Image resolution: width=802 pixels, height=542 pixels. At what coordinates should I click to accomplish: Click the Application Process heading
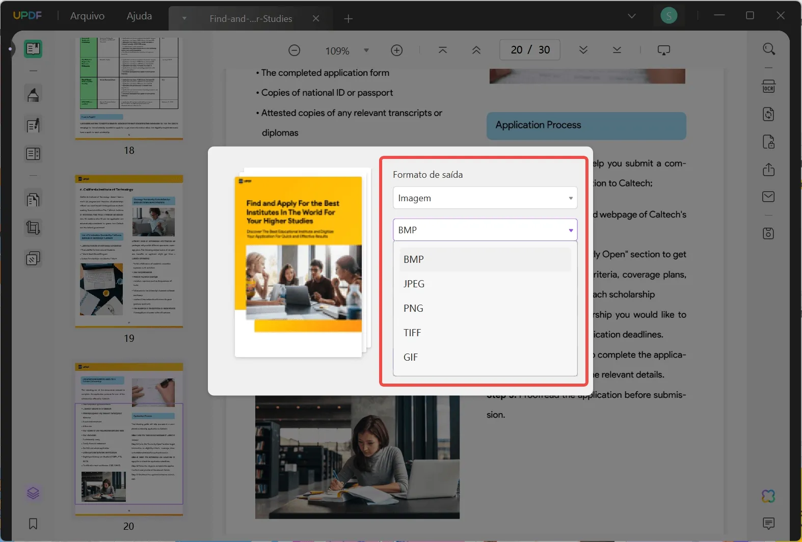tap(538, 125)
